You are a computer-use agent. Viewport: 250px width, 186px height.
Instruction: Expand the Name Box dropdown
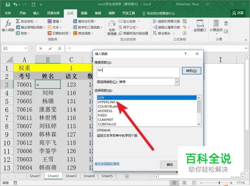(x=25, y=48)
